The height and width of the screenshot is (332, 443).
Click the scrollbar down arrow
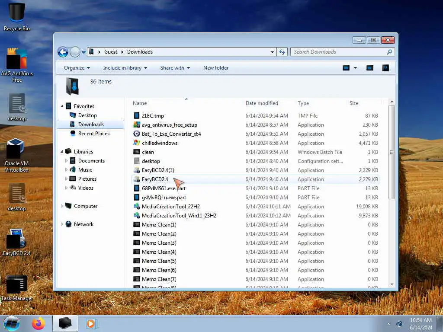[392, 284]
